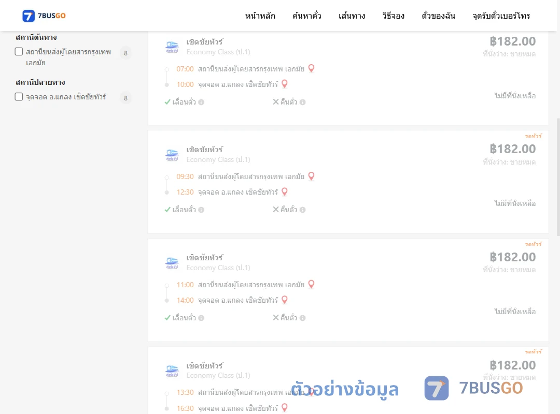Click เลื่อนตั๋ว info icon on 11:00 trip
The image size is (560, 414).
tap(201, 318)
